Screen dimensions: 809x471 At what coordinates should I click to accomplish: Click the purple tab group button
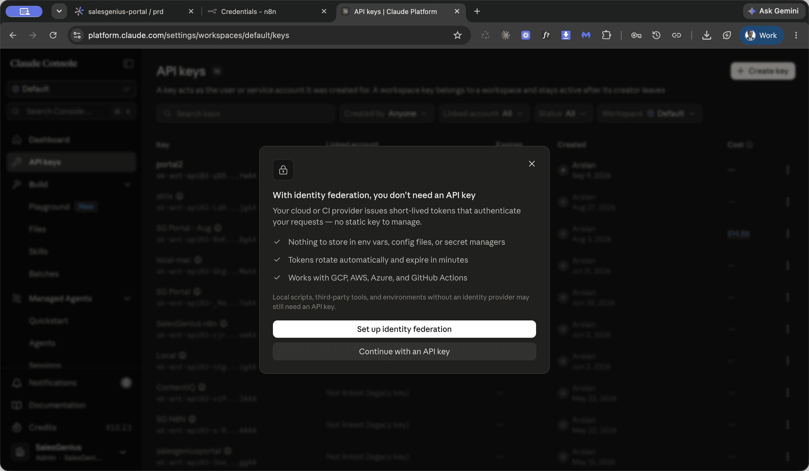click(24, 11)
